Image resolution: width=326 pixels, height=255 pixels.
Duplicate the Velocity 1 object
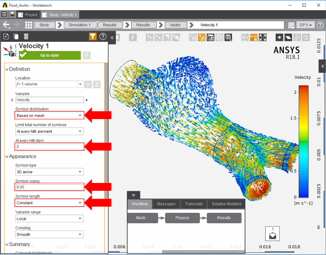[16, 37]
